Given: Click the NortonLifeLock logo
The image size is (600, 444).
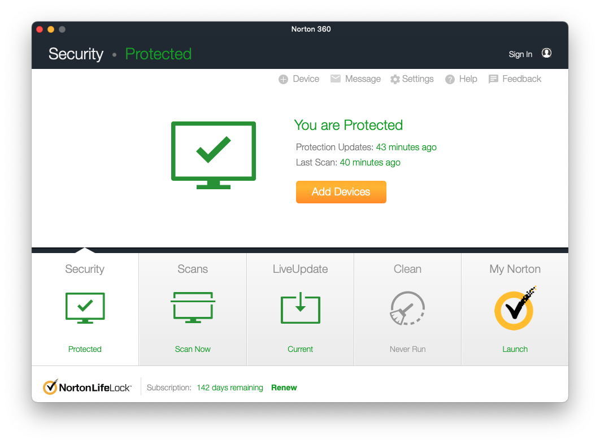Looking at the screenshot, I should click(x=87, y=388).
